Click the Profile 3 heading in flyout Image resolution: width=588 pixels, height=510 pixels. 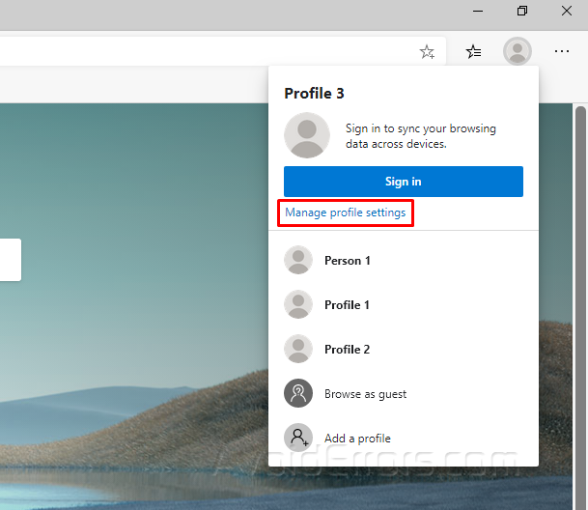[314, 94]
